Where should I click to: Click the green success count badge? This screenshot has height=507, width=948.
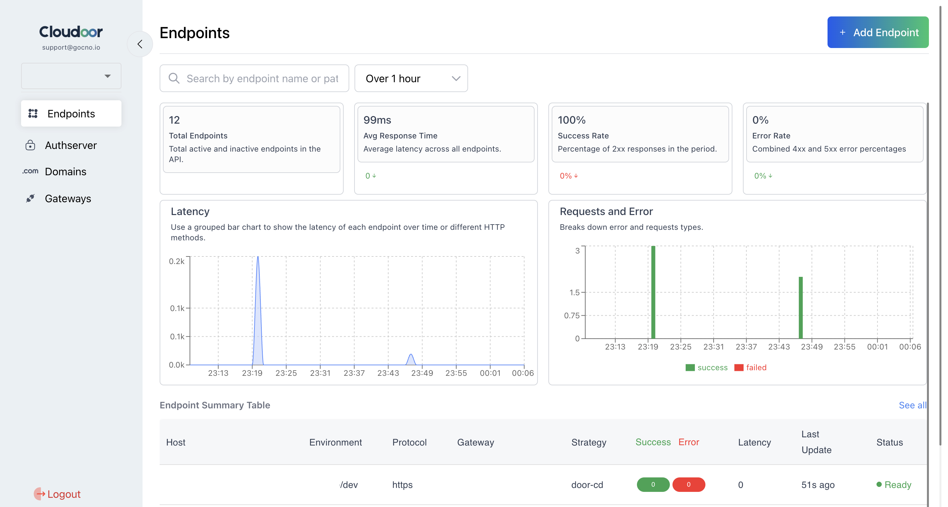click(653, 484)
